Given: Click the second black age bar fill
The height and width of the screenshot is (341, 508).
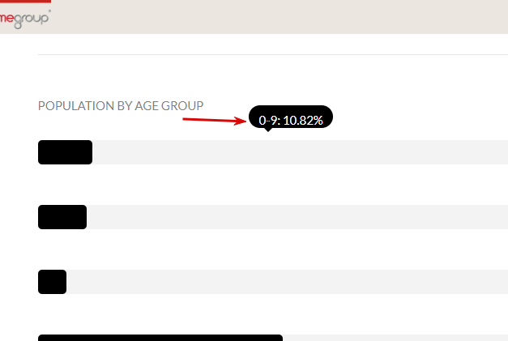Looking at the screenshot, I should [62, 217].
